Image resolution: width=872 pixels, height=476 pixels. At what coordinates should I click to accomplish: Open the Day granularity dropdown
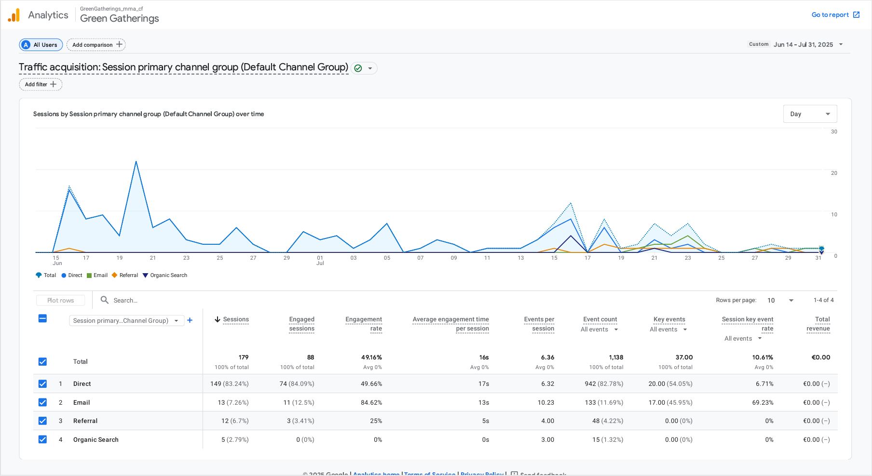pos(810,114)
